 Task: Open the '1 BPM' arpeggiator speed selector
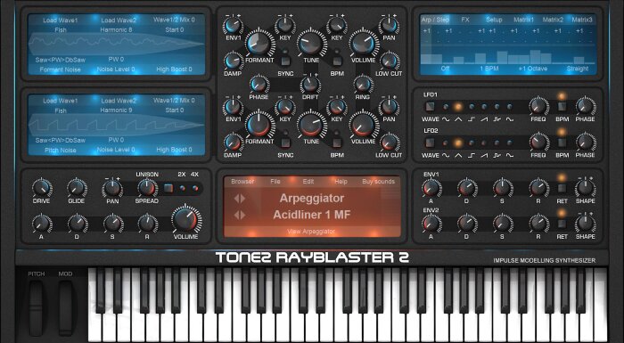[x=489, y=69]
